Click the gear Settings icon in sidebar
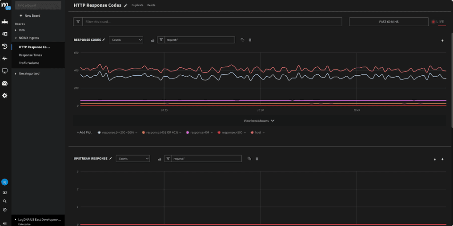Screen dimensions: 453x226 pos(5,95)
